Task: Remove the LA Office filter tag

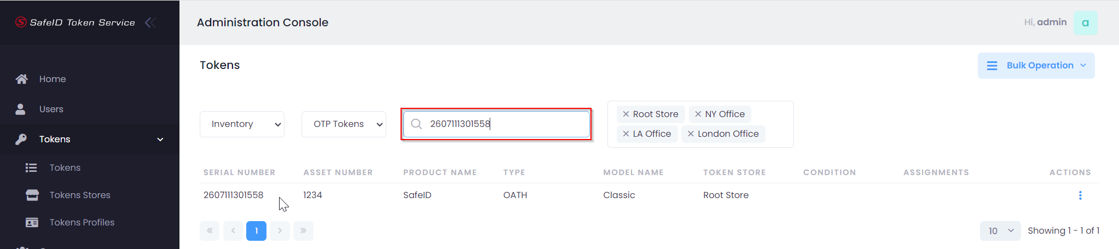Action: click(626, 134)
